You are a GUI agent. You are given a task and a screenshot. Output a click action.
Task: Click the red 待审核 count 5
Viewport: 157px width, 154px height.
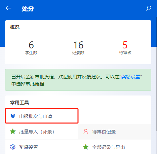[x=125, y=45]
